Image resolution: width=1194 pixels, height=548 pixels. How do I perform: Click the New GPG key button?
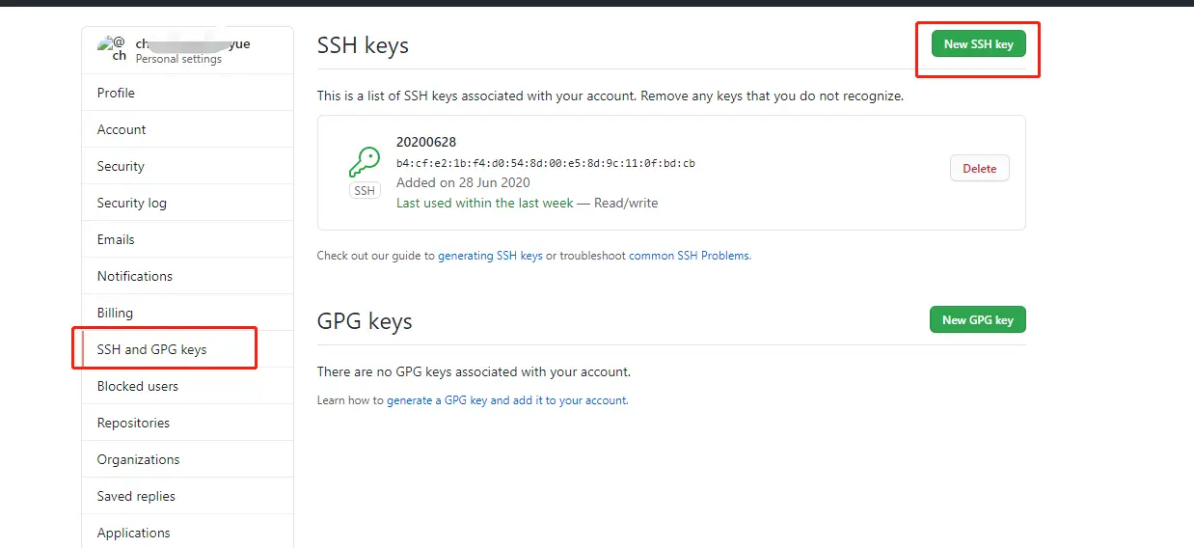tap(977, 320)
